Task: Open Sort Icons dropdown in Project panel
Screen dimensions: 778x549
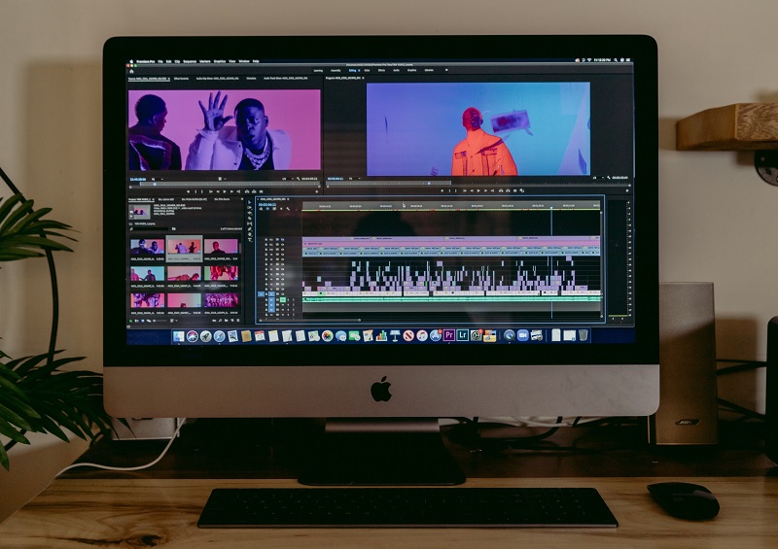Action: tap(173, 321)
